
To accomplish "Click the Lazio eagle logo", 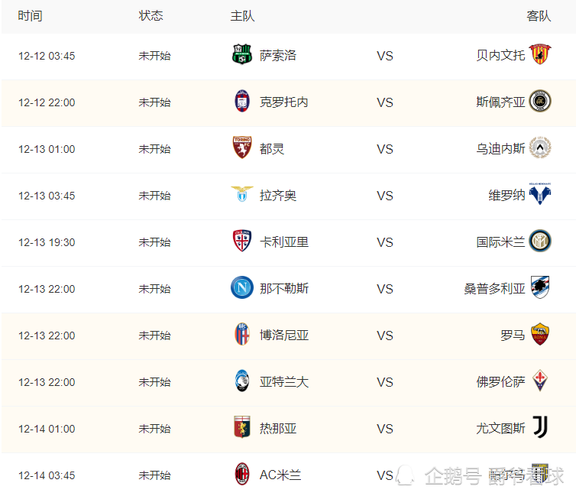I will 241,195.
